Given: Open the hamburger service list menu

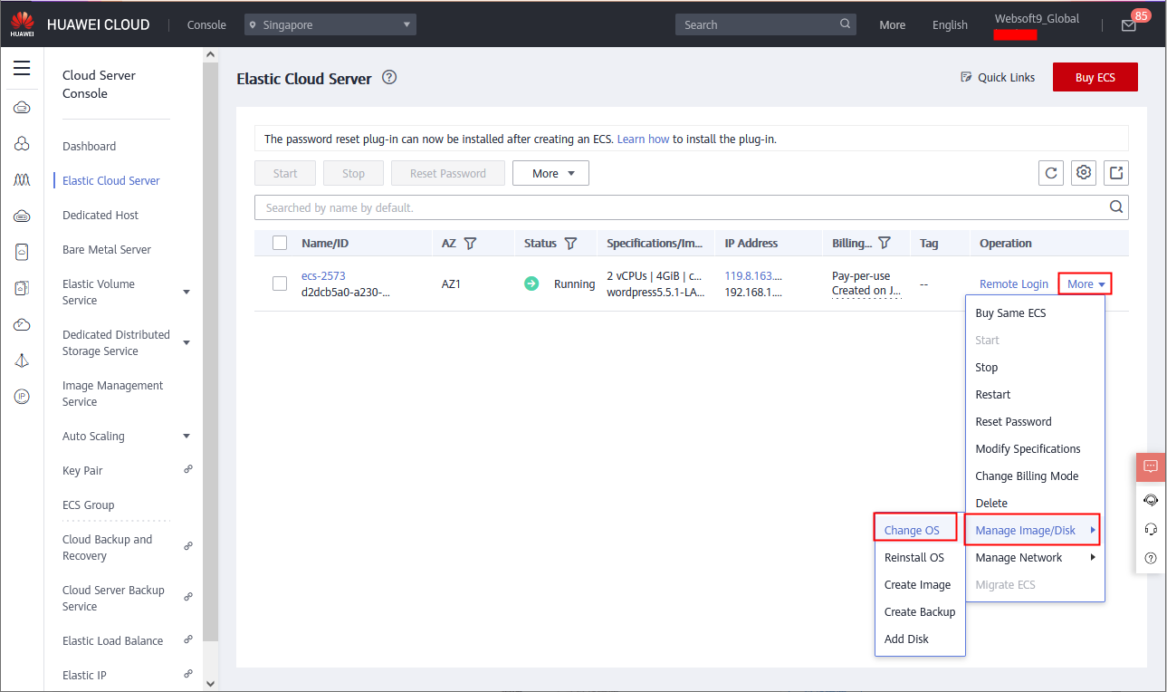Looking at the screenshot, I should 22,69.
